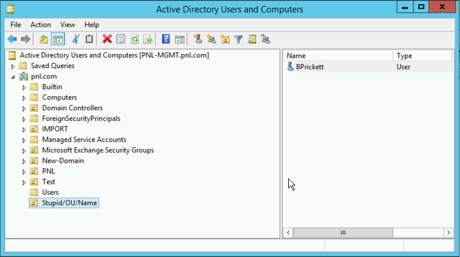Screen dimensions: 460x257
Task: Expand the IMPORT organizational unit
Action: tap(24, 130)
